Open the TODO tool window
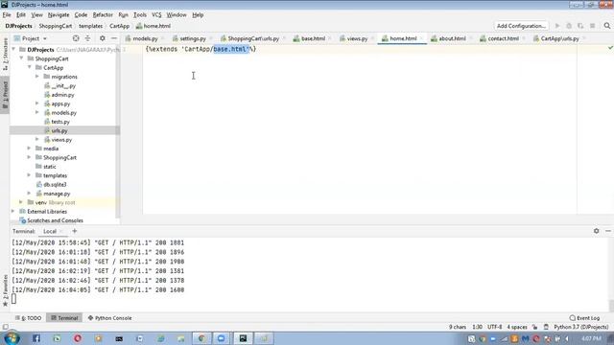 28,318
